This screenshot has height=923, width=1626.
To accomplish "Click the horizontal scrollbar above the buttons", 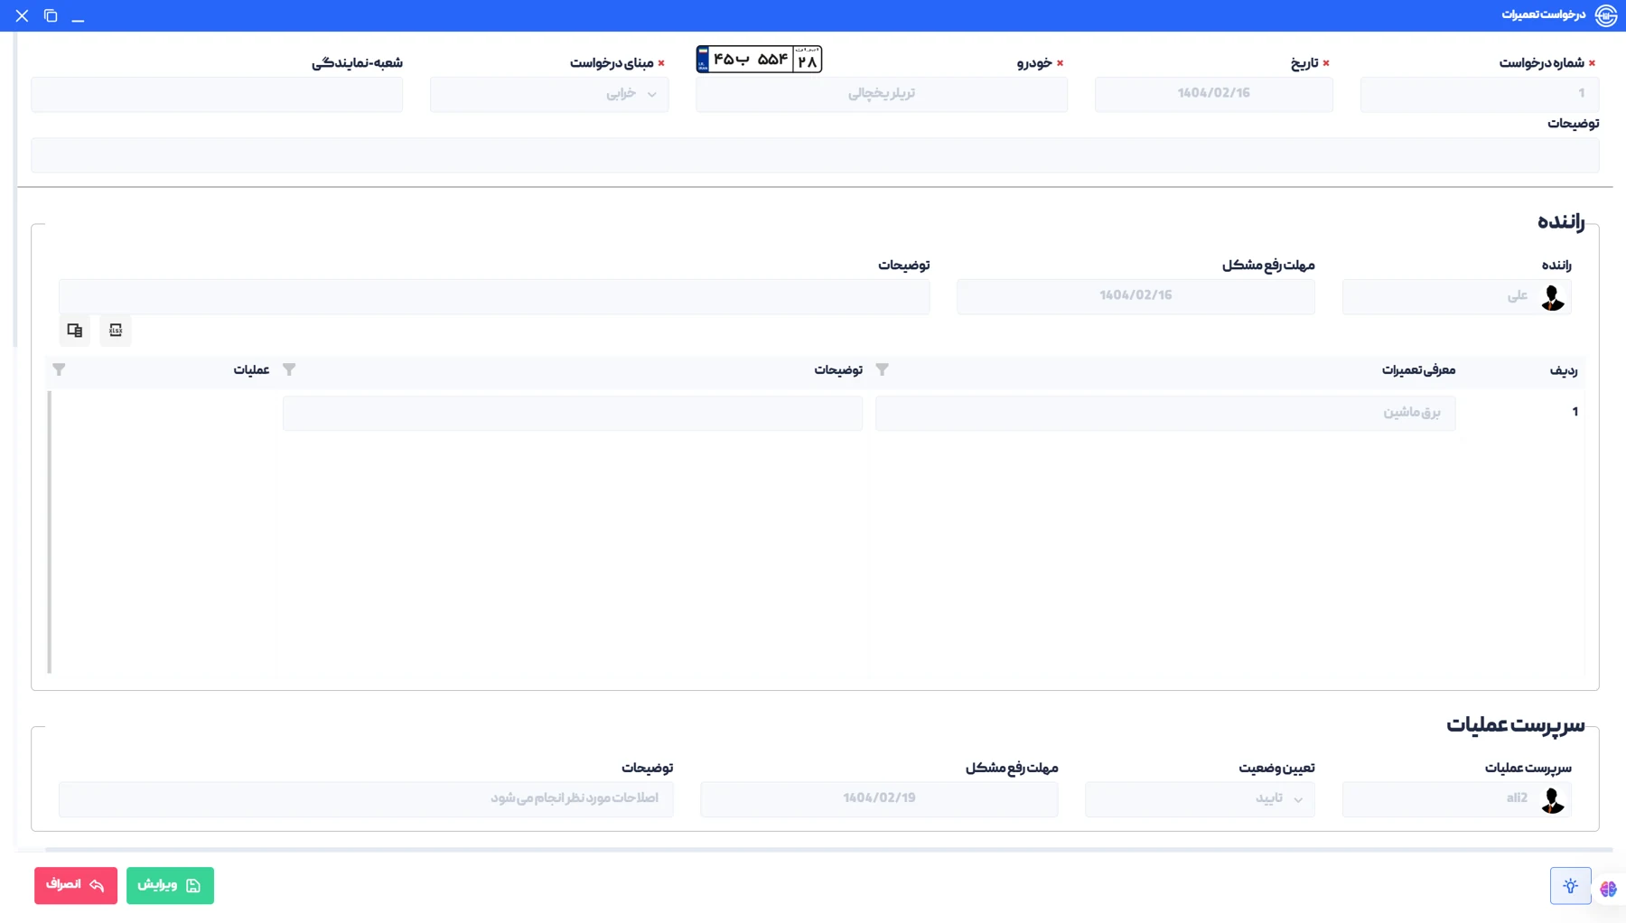I will point(828,850).
